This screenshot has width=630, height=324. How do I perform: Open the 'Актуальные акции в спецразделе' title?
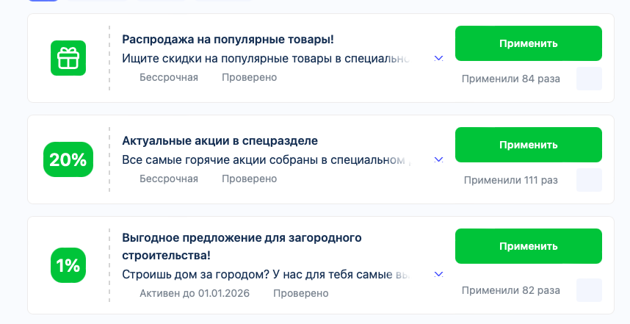pyautogui.click(x=220, y=140)
